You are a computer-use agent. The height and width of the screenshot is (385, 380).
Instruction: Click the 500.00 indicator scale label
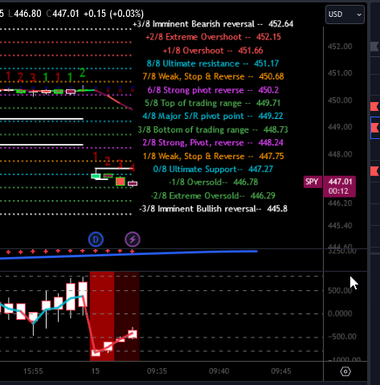[x=340, y=290]
